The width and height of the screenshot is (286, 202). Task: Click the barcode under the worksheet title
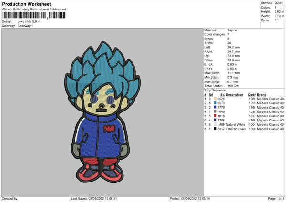coord(34,15)
